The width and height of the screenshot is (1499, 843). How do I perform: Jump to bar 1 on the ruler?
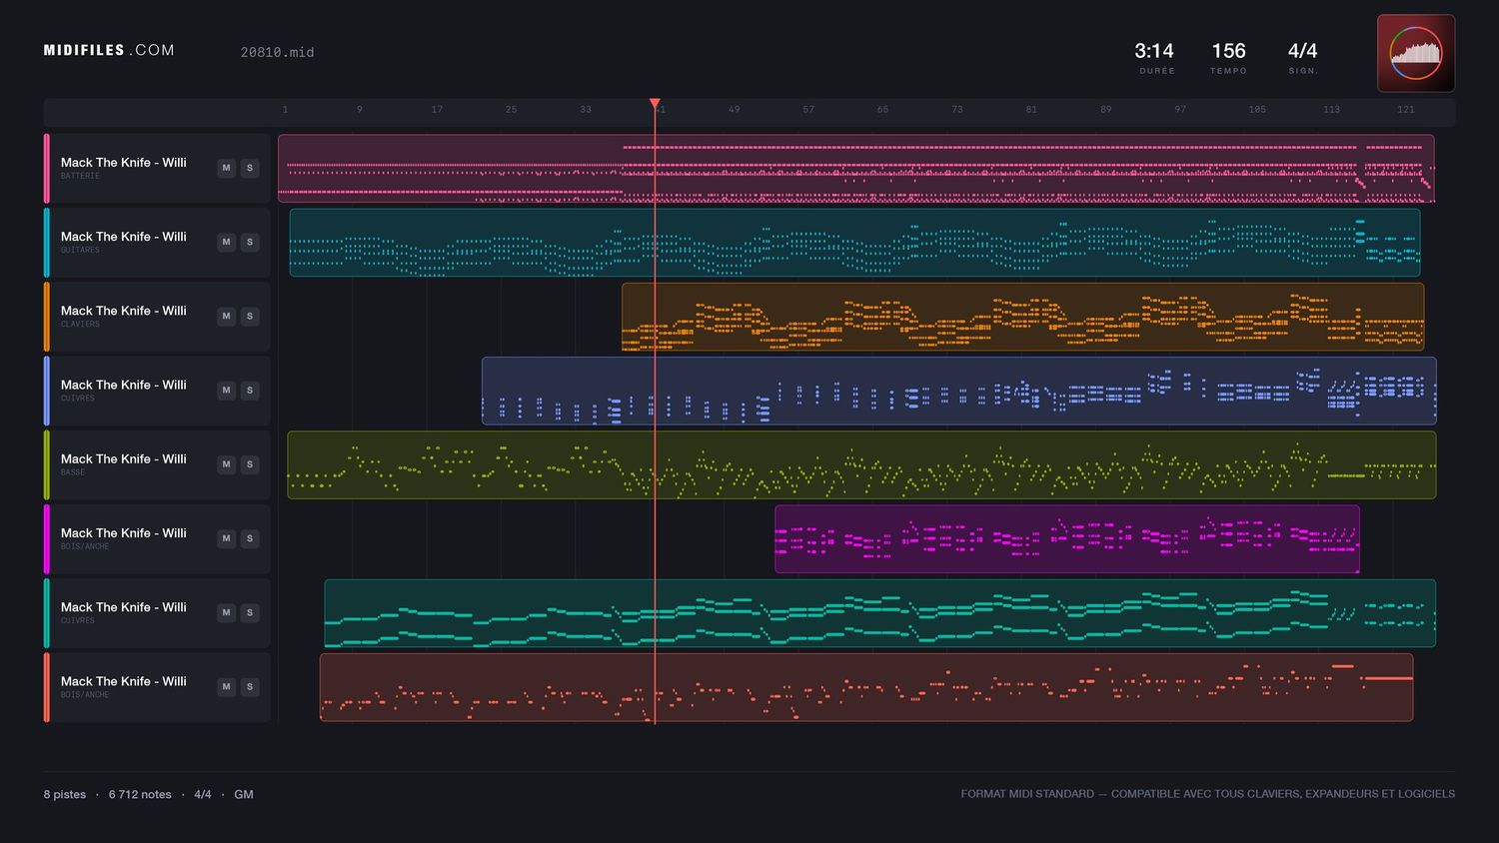[x=285, y=110]
